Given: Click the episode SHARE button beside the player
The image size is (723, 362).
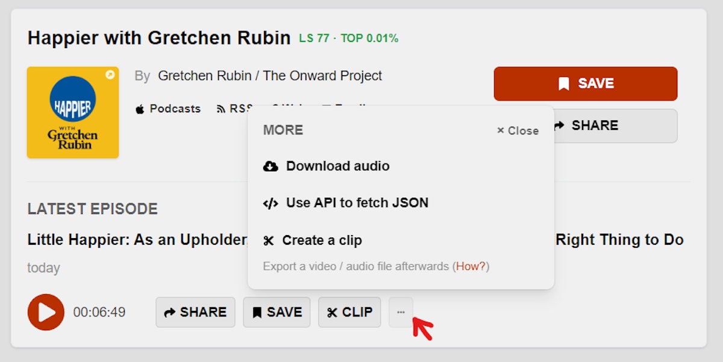Looking at the screenshot, I should click(195, 312).
